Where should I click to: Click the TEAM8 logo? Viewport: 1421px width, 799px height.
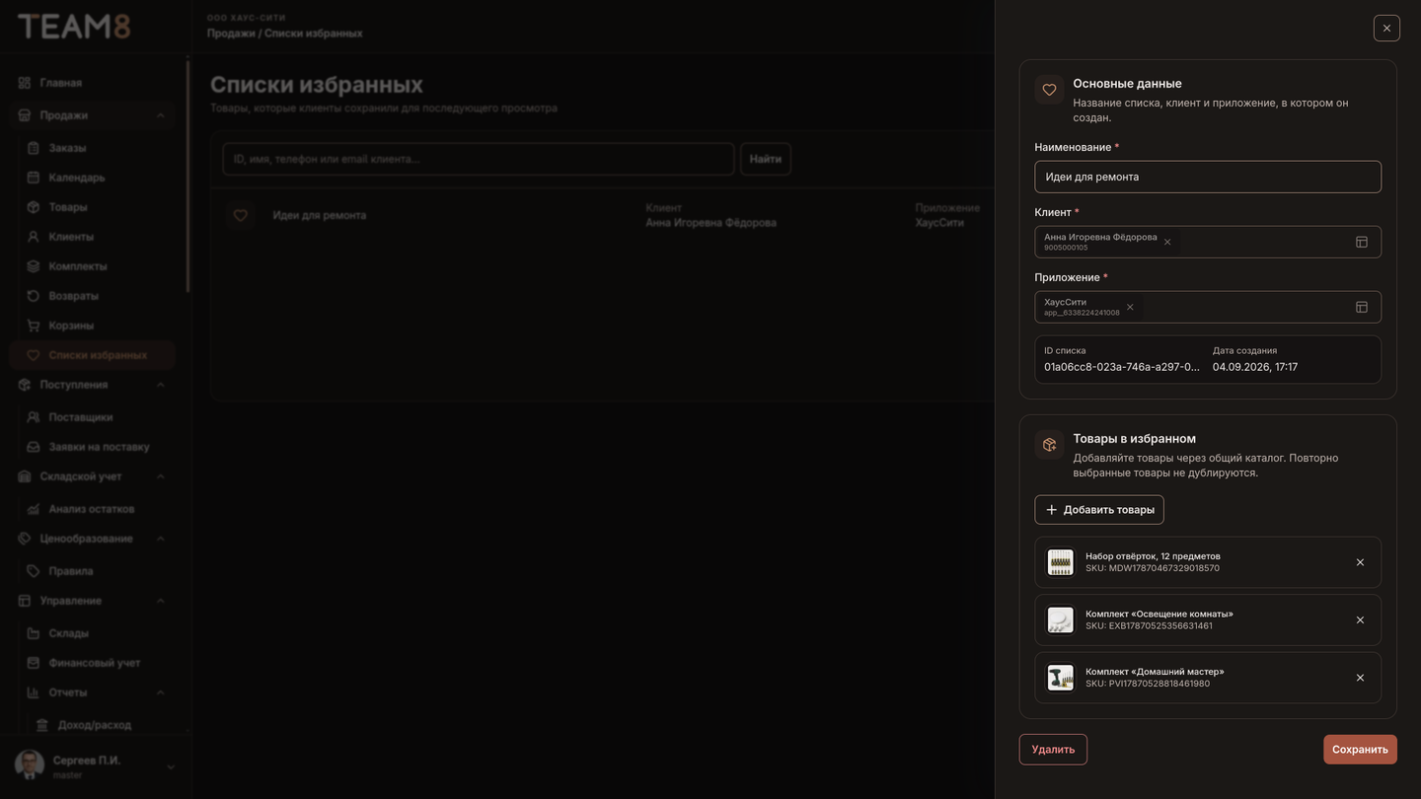pos(74,27)
